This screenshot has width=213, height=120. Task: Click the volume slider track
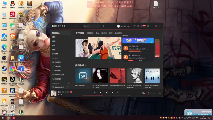point(153,93)
